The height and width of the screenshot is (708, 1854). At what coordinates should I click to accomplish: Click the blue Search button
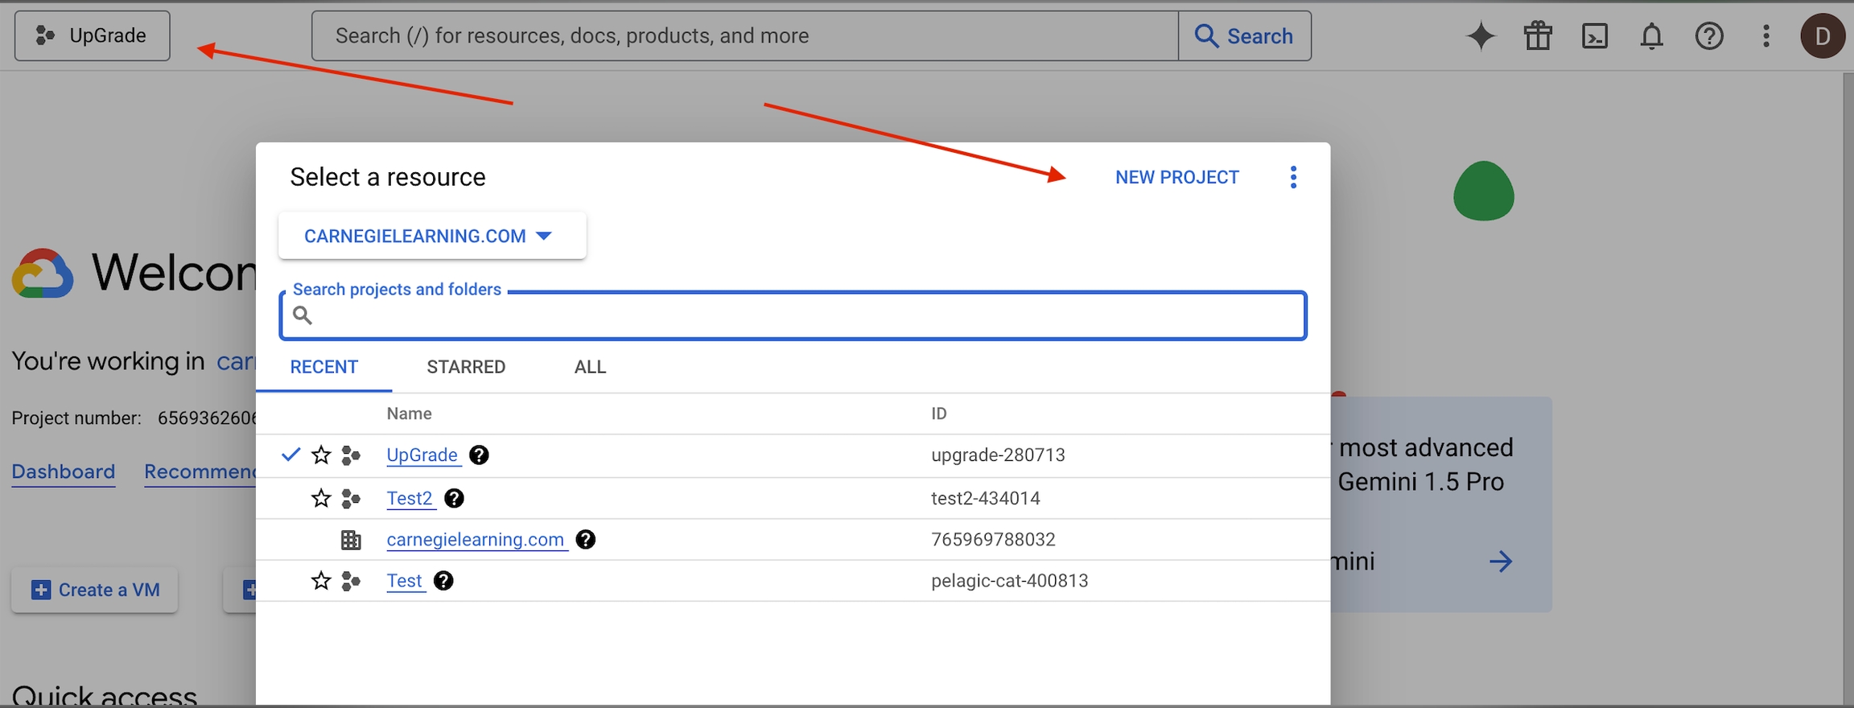[x=1244, y=36]
